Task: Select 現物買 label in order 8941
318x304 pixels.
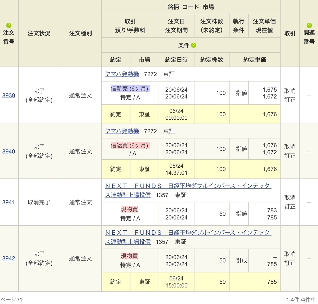Action: point(129,209)
